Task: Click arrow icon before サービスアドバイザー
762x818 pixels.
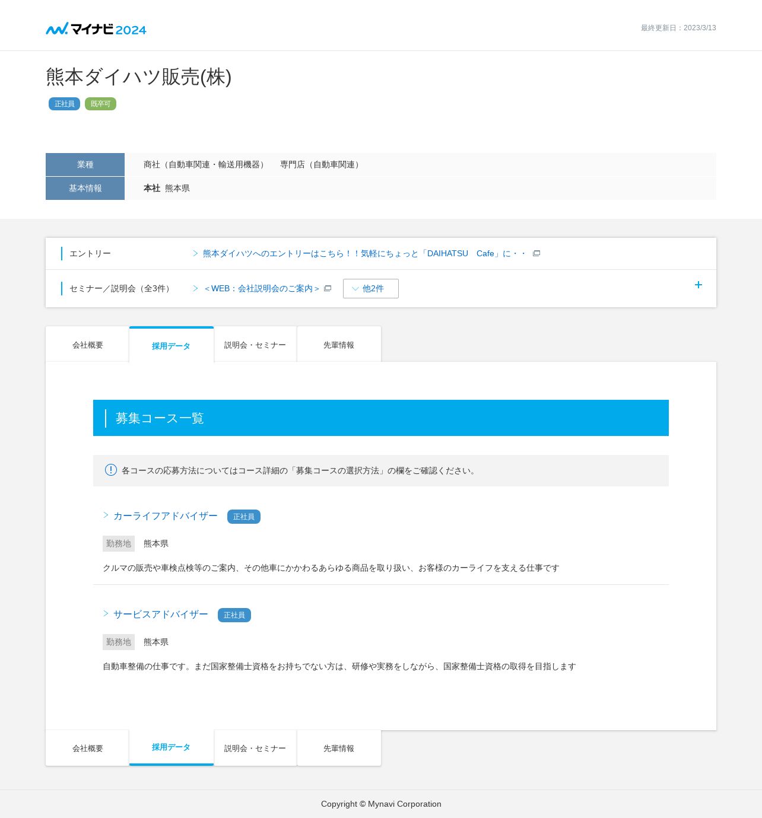Action: pyautogui.click(x=106, y=613)
